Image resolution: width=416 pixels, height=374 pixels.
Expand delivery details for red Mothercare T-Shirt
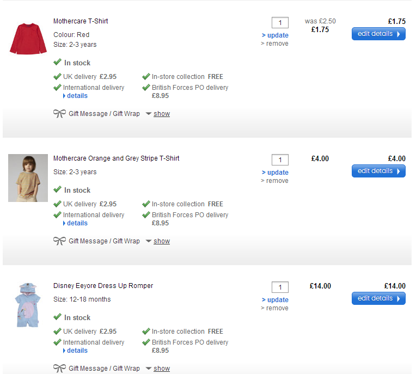coord(77,96)
